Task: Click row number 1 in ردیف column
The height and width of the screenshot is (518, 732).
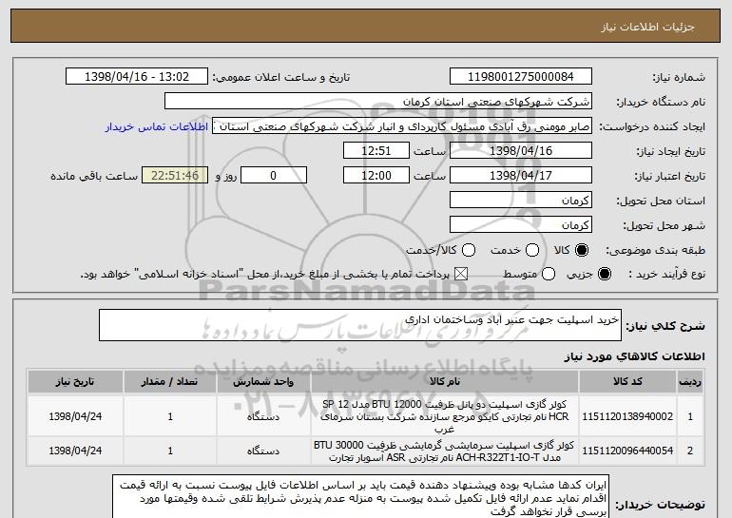Action: pos(690,416)
